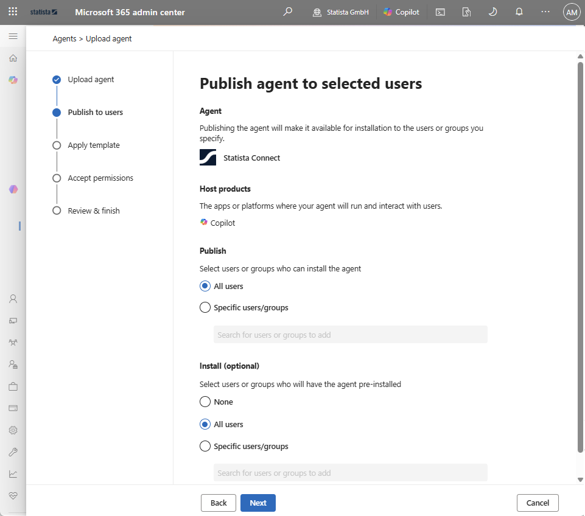
Task: Select None under Install (optional)
Action: point(216,402)
